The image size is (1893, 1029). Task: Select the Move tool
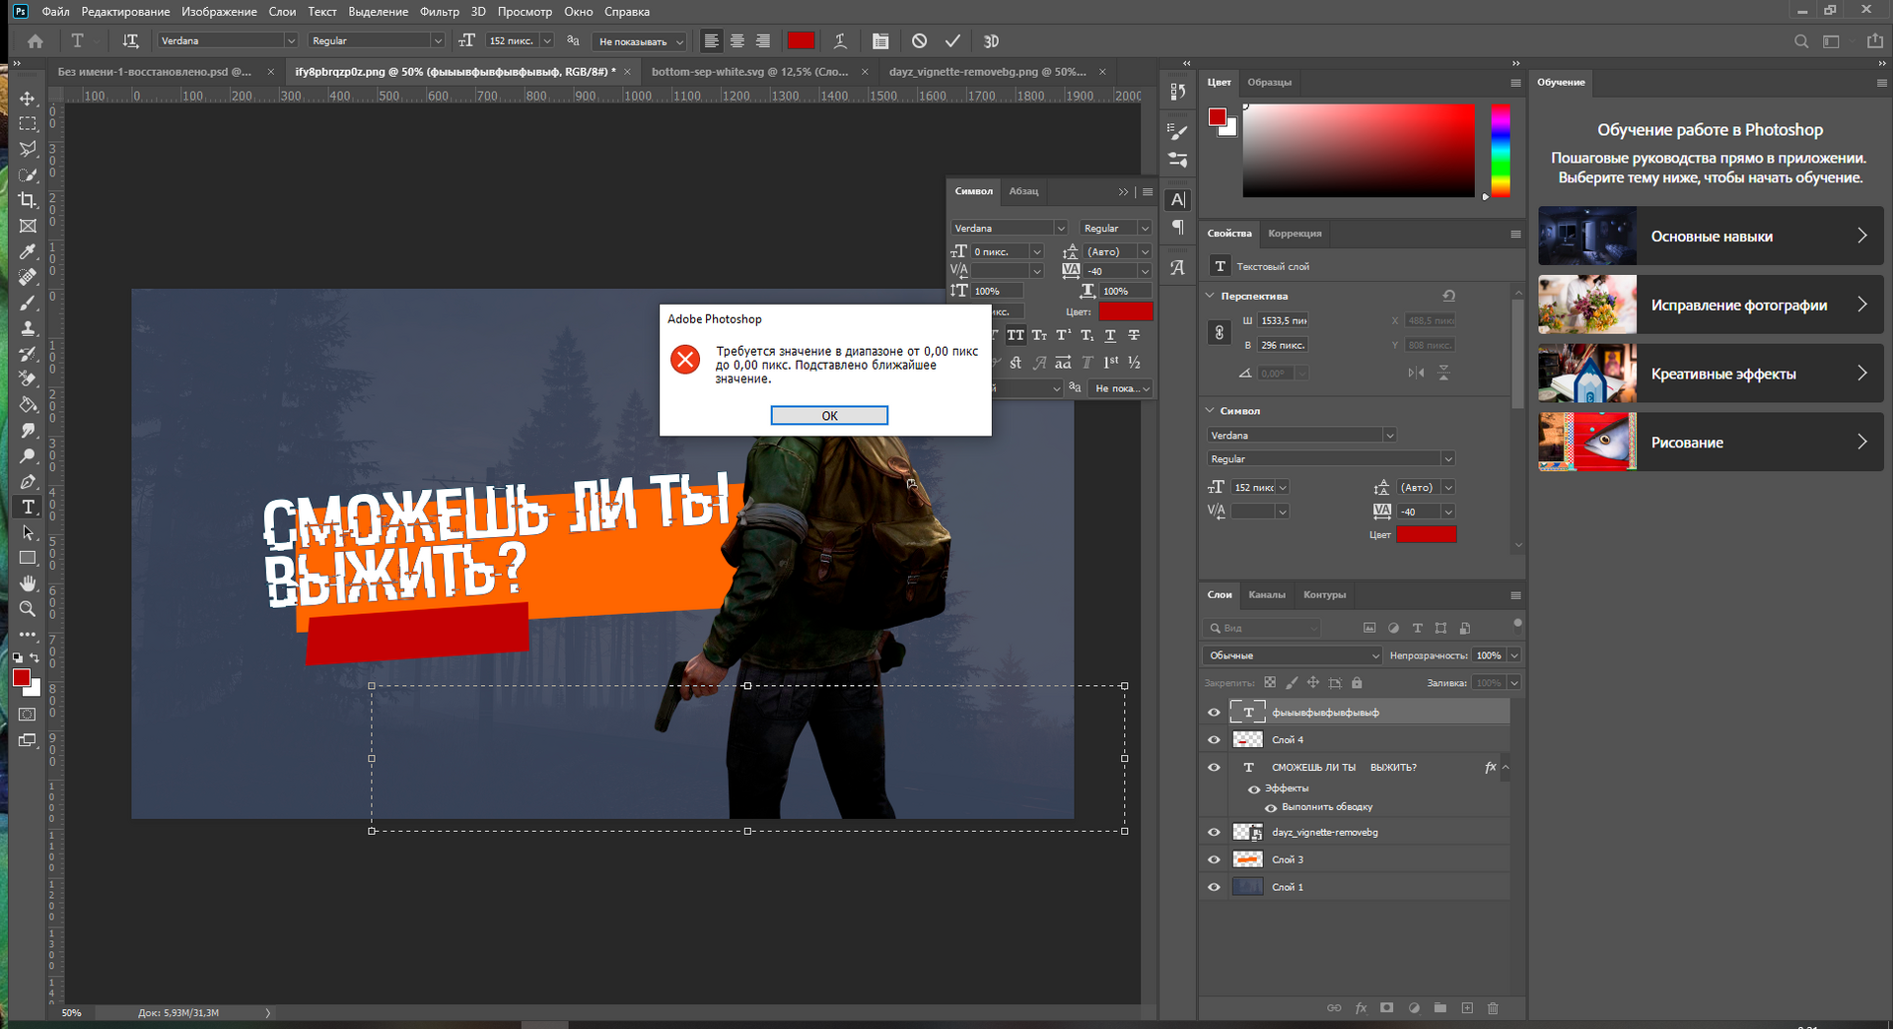(x=28, y=99)
